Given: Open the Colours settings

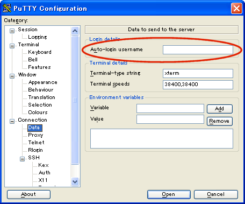Looking at the screenshot, I should (x=38, y=112).
